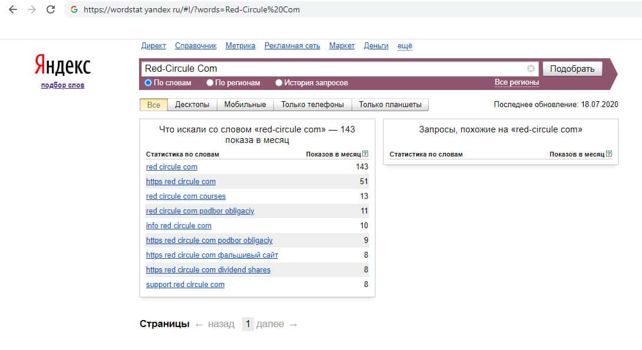Switch to the 'Десктопы' tab
Screen dimensions: 642x350
point(192,105)
